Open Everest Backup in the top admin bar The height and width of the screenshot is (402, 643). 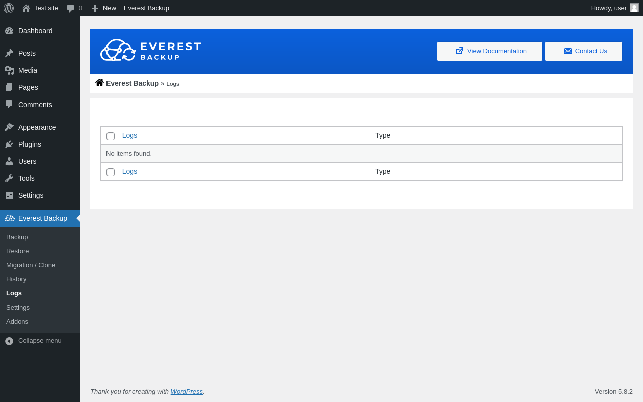pyautogui.click(x=146, y=8)
